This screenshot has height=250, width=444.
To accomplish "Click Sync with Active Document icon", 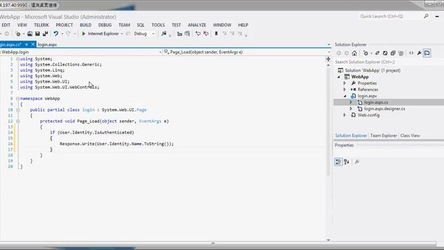I will pyautogui.click(x=377, y=53).
